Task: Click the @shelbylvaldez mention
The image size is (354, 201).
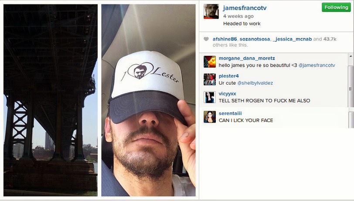Action: pos(255,83)
